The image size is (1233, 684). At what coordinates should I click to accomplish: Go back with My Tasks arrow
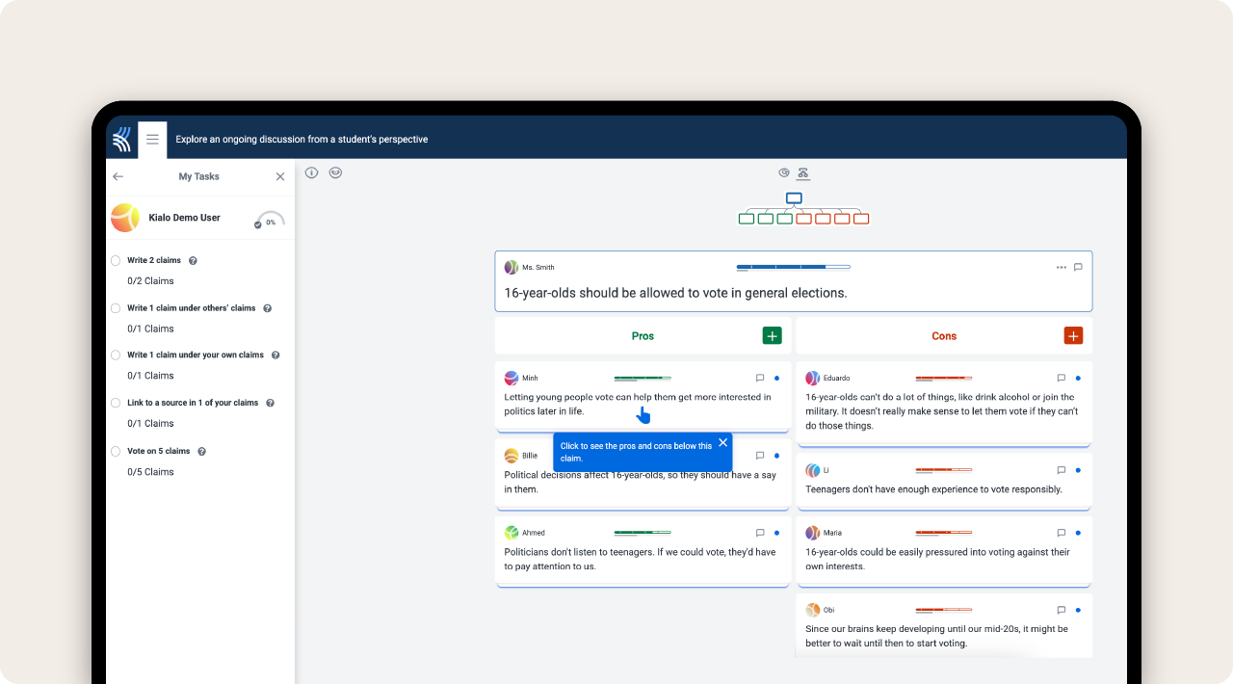118,176
